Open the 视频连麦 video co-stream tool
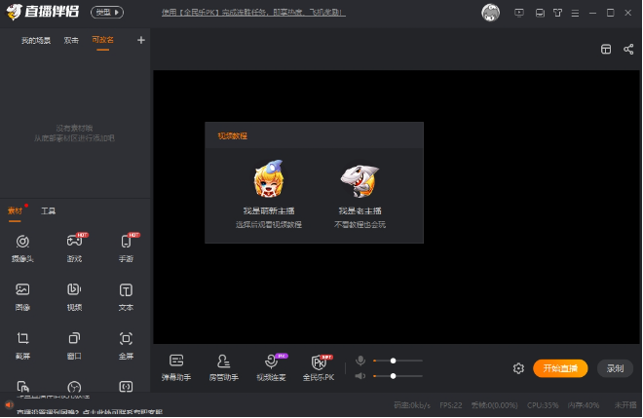The image size is (643, 418). (x=271, y=366)
